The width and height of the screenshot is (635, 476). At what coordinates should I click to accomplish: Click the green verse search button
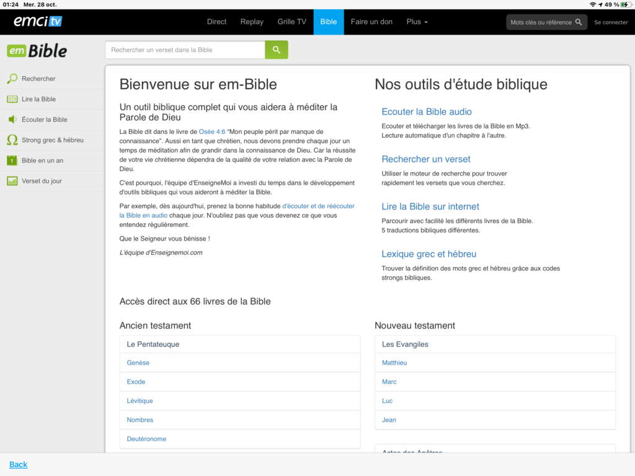276,49
